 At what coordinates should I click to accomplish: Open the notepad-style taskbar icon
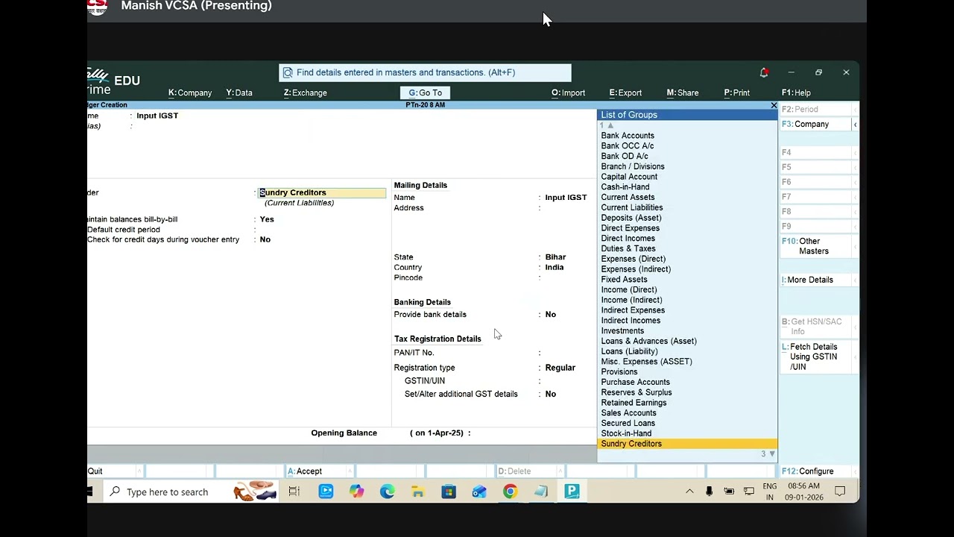coord(540,492)
